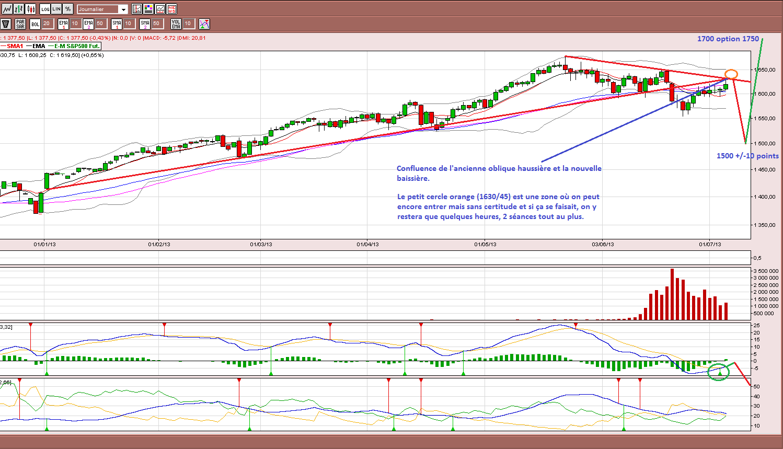Click the 01/04/13 date label
The height and width of the screenshot is (449, 783).
[x=367, y=244]
